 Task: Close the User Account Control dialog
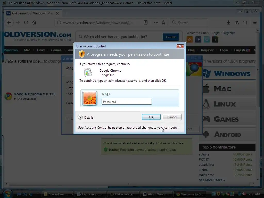point(180,46)
